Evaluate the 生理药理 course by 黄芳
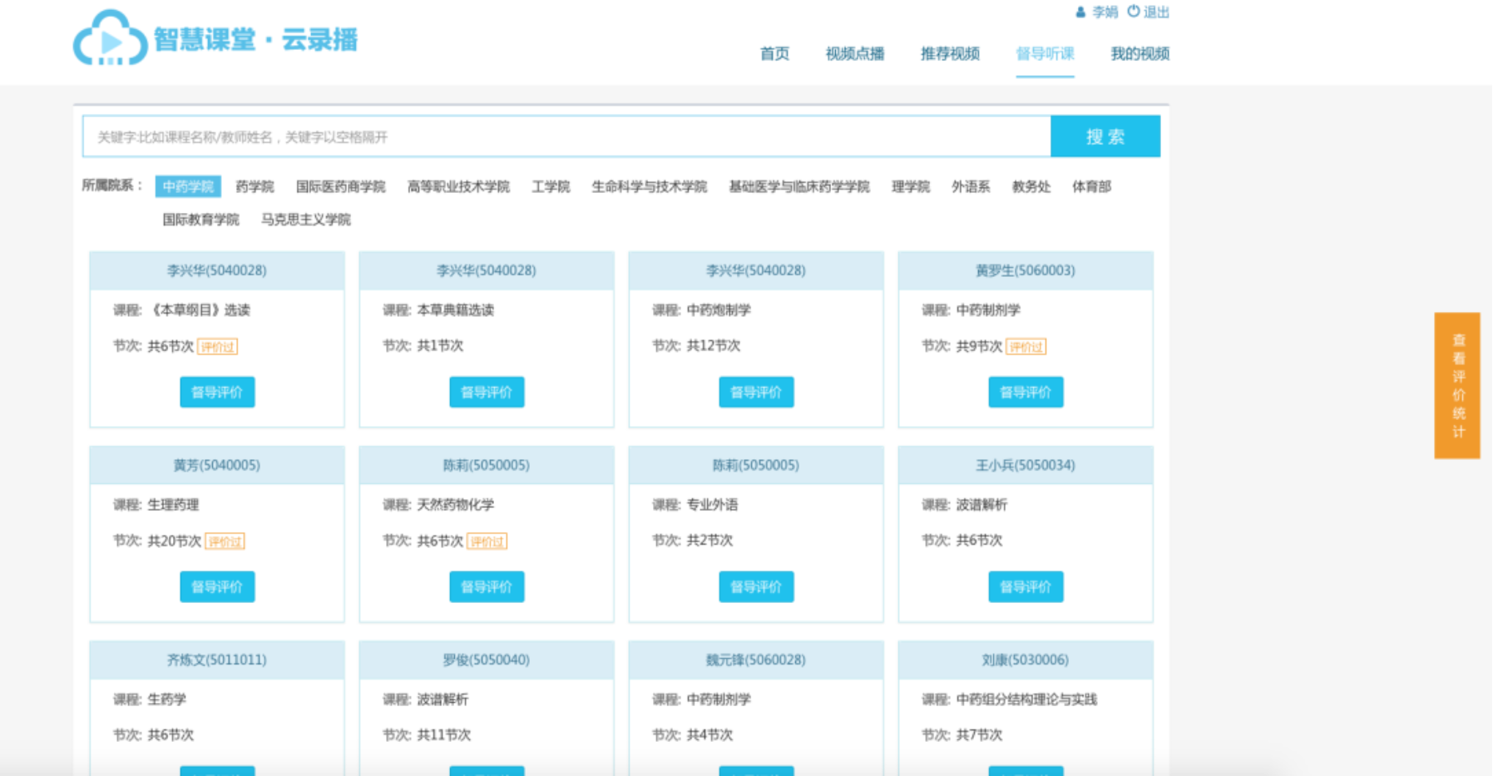1493x776 pixels. (217, 587)
